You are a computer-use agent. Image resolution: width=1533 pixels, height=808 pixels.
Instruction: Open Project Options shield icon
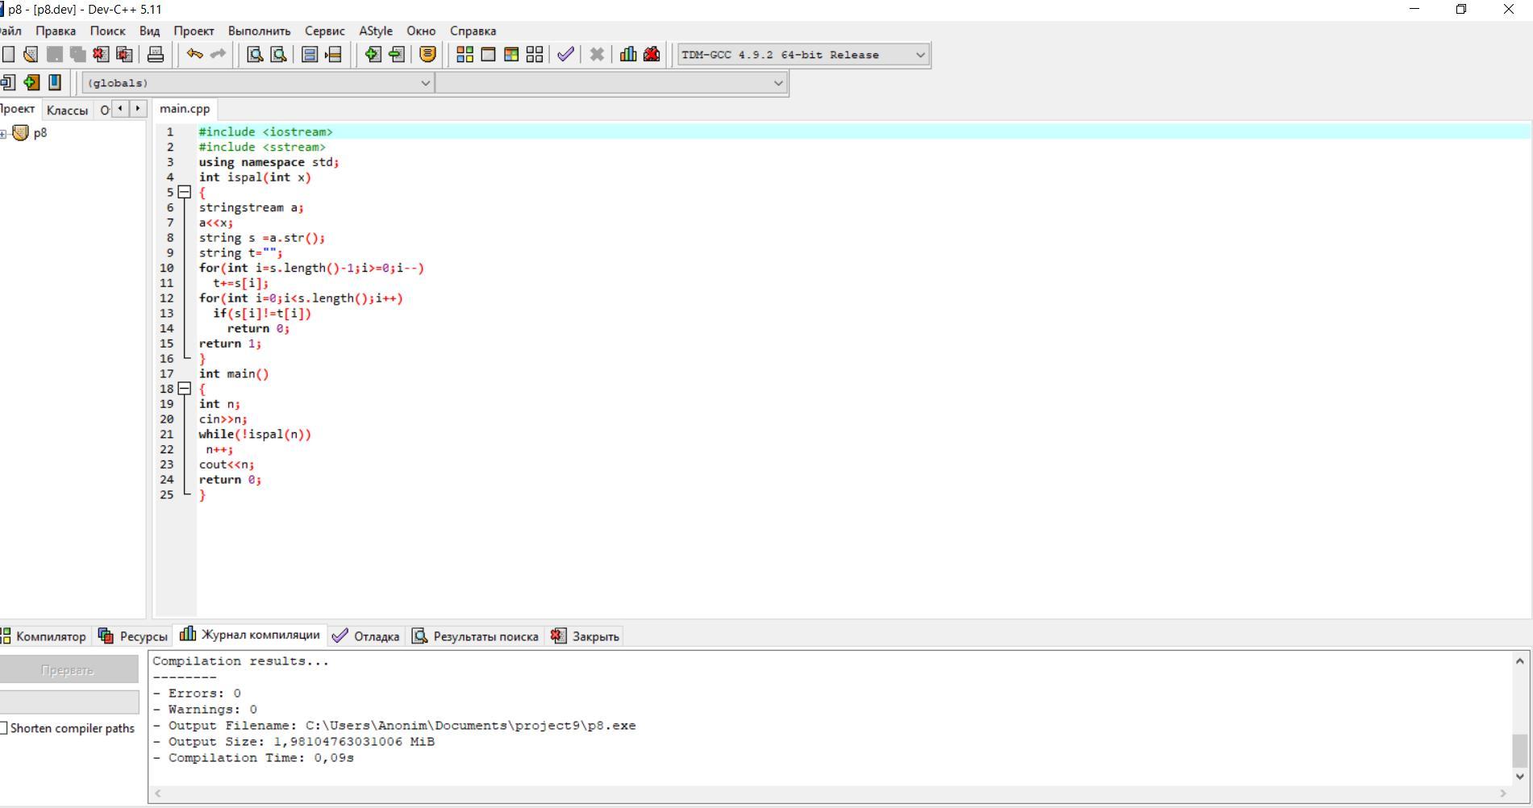point(427,54)
